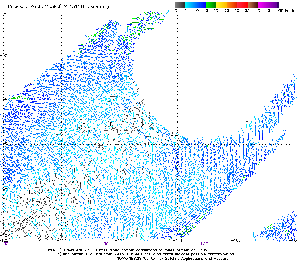Image resolution: width=297 pixels, height=261 pixels.
Task: Click the '-108' longitude label
Action: [x=236, y=241]
